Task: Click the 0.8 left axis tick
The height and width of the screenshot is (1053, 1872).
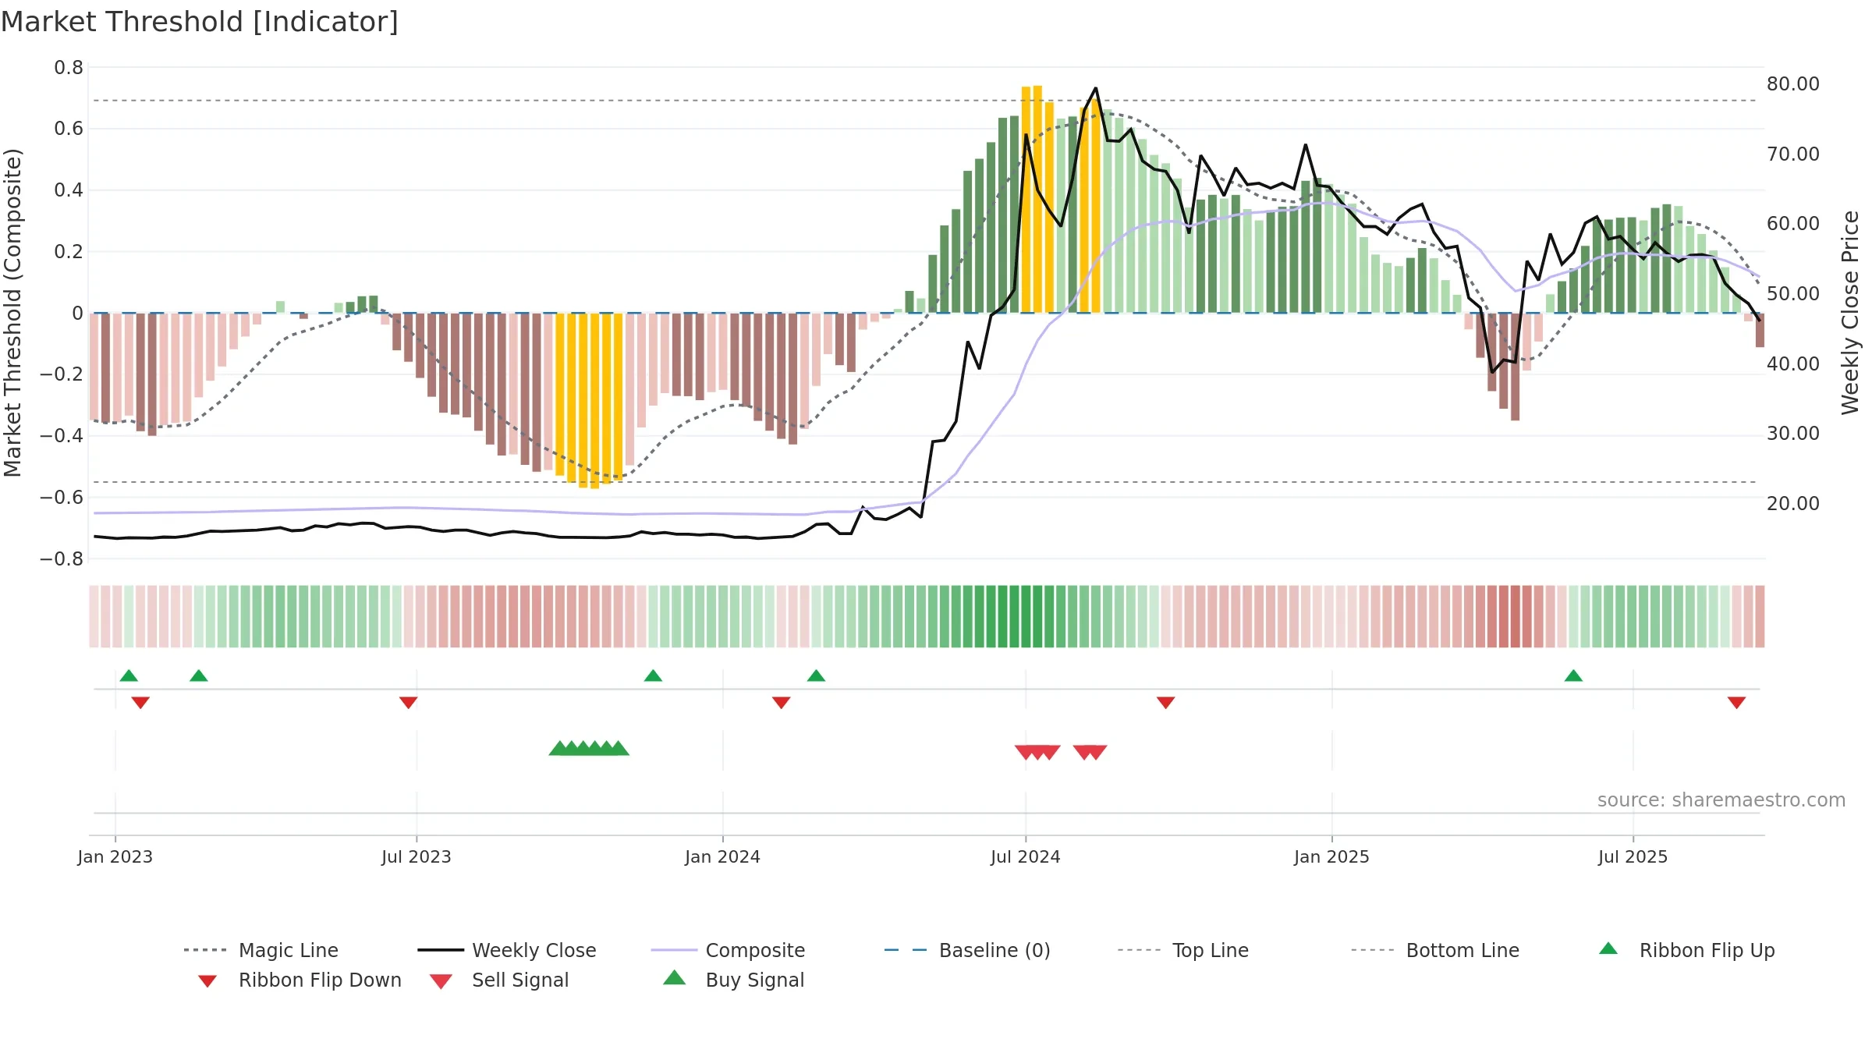Action: [69, 68]
